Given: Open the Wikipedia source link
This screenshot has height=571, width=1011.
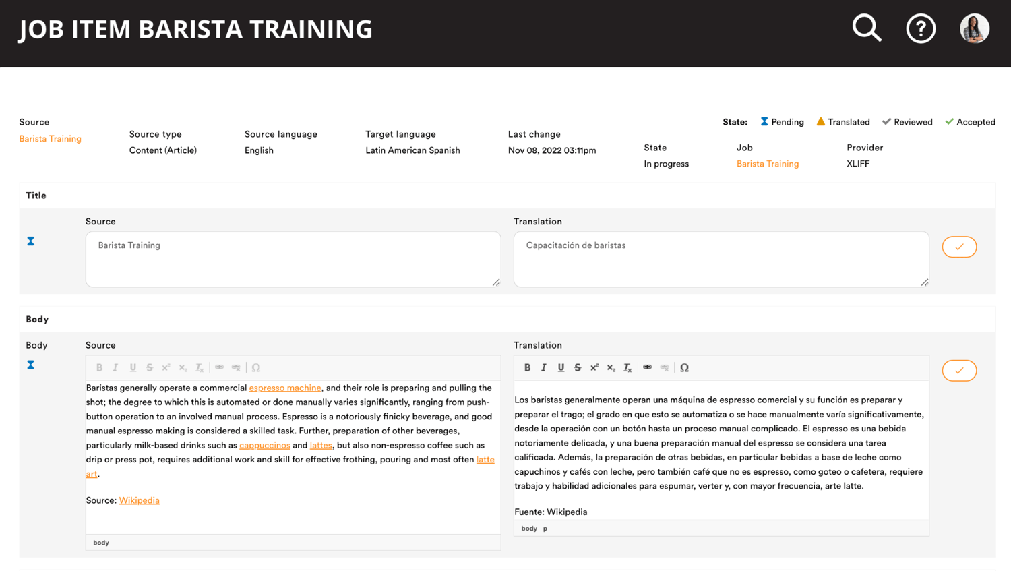Looking at the screenshot, I should 139,500.
